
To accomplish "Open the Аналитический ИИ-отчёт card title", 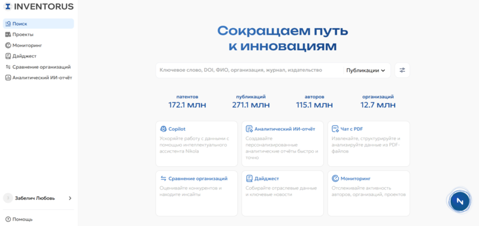I will click(x=285, y=129).
